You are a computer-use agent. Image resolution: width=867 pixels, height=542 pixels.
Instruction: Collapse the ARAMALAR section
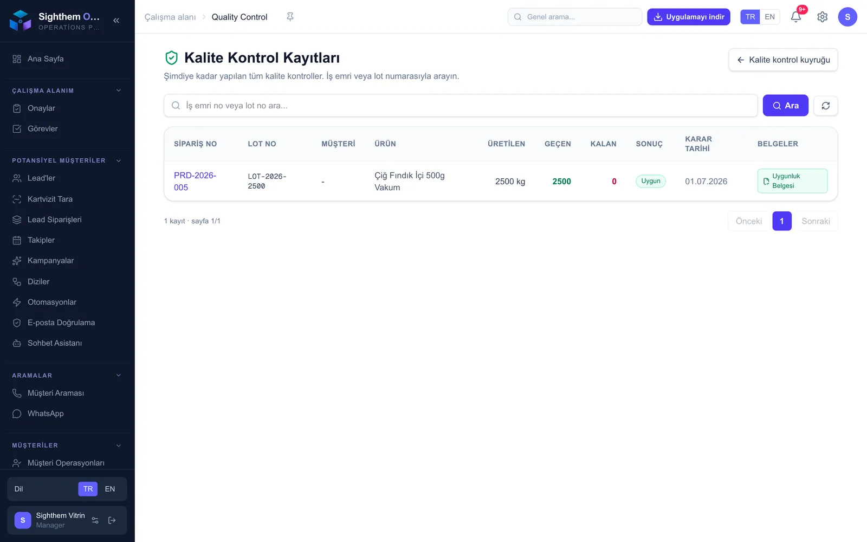[119, 375]
